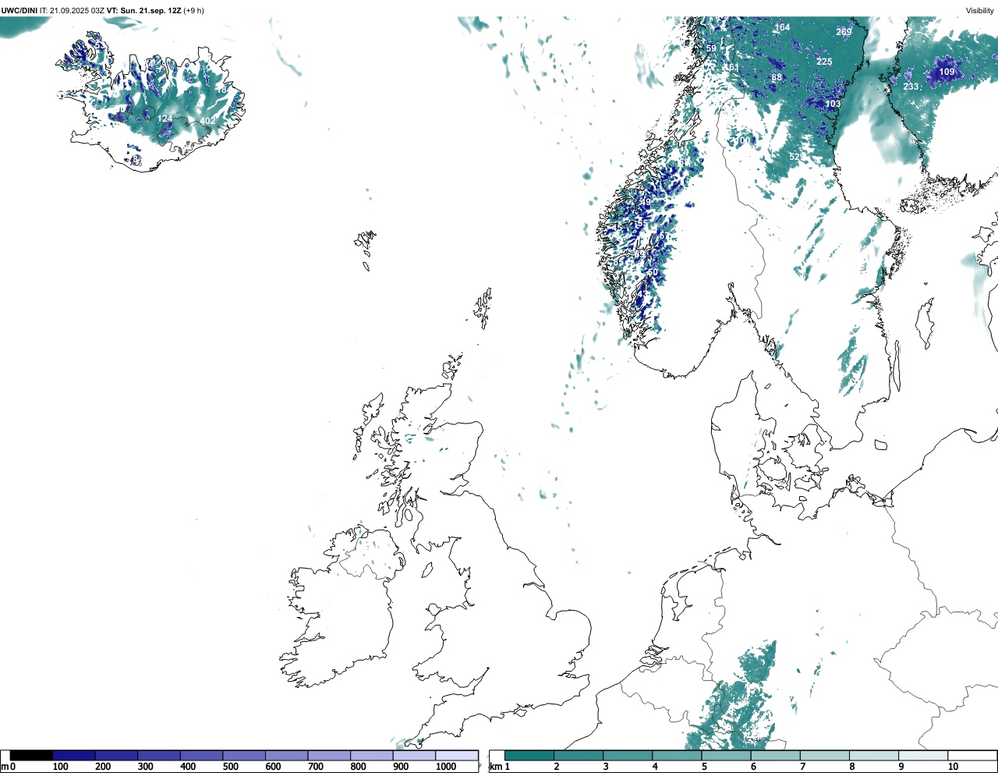Click the 500 tick label in the metre legend
The height and width of the screenshot is (773, 998).
pos(231,767)
